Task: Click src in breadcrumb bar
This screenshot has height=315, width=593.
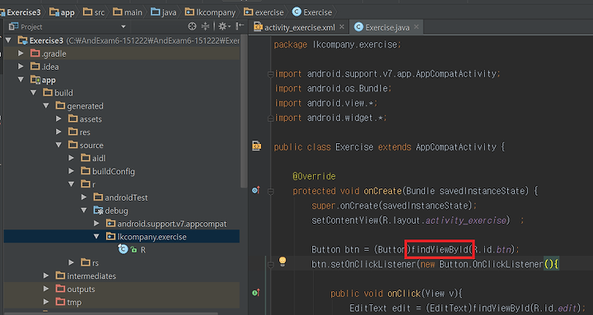Action: point(94,12)
